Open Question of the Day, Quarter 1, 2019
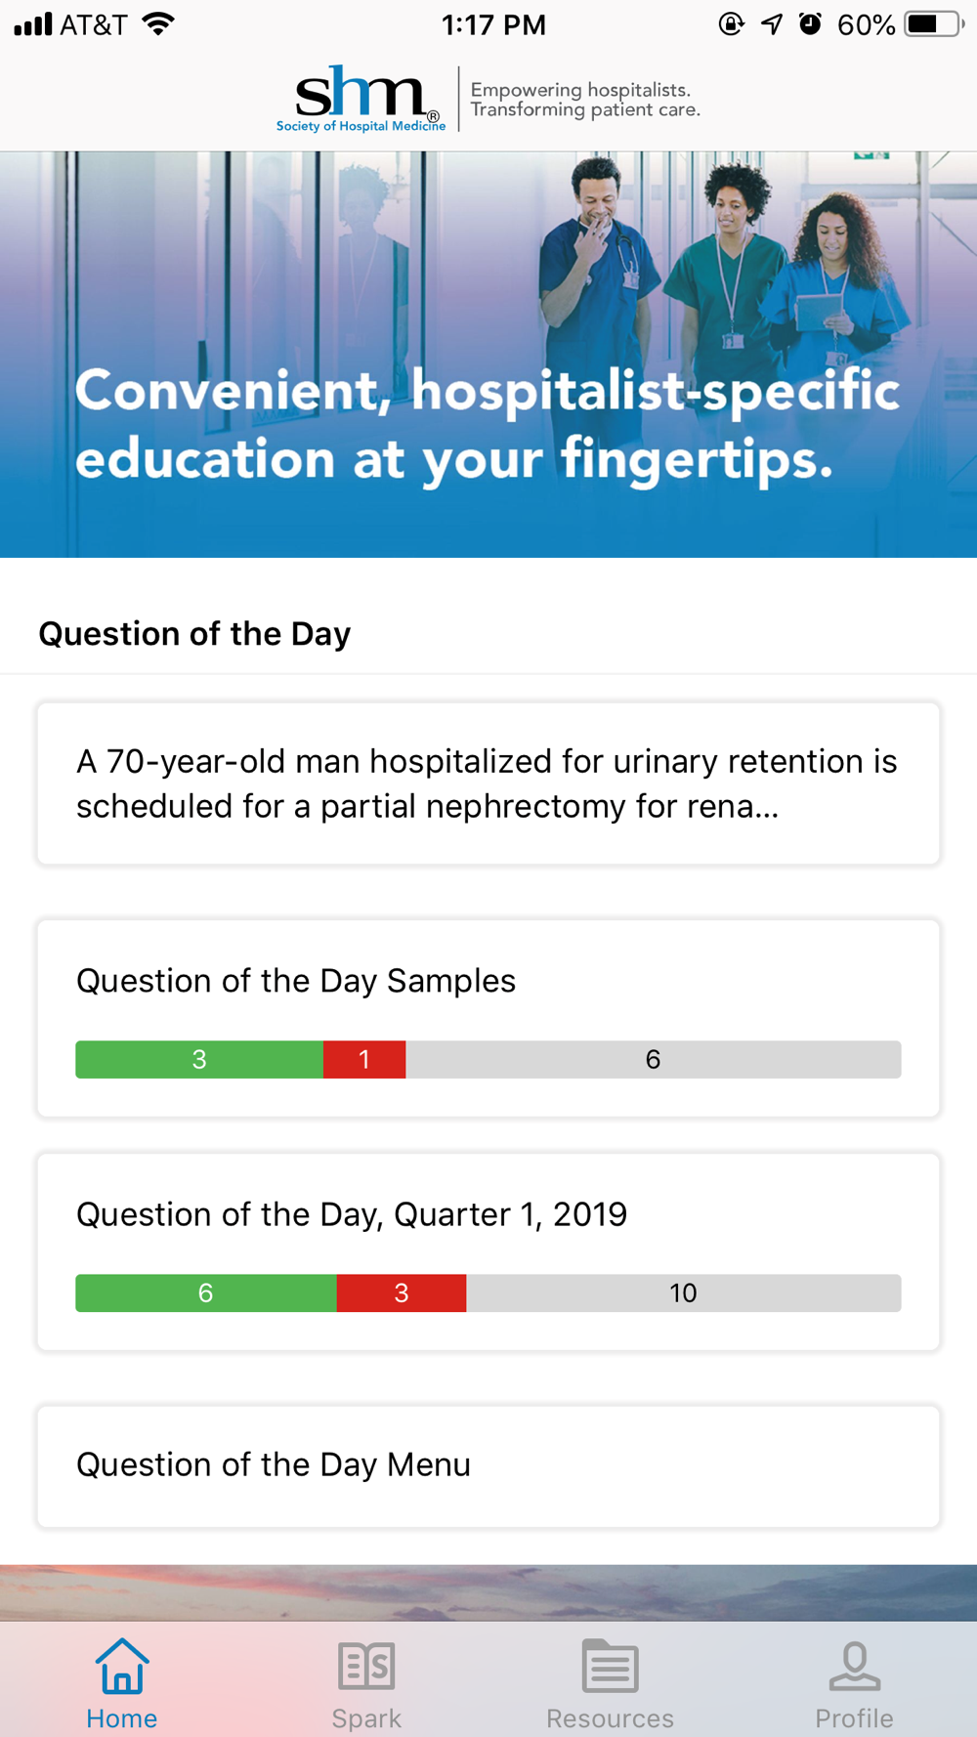 click(x=488, y=1215)
